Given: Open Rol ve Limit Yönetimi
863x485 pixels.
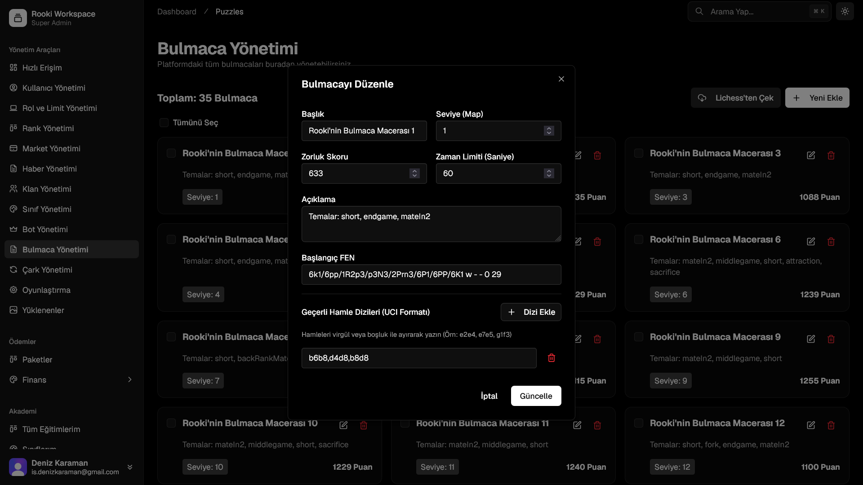Looking at the screenshot, I should click(72, 108).
